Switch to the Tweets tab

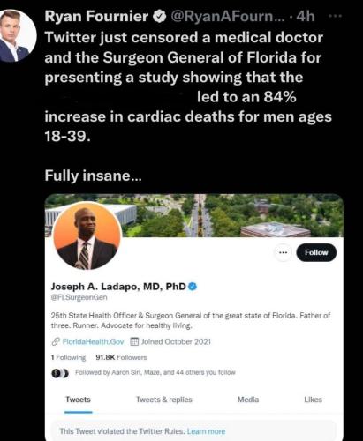tap(78, 400)
